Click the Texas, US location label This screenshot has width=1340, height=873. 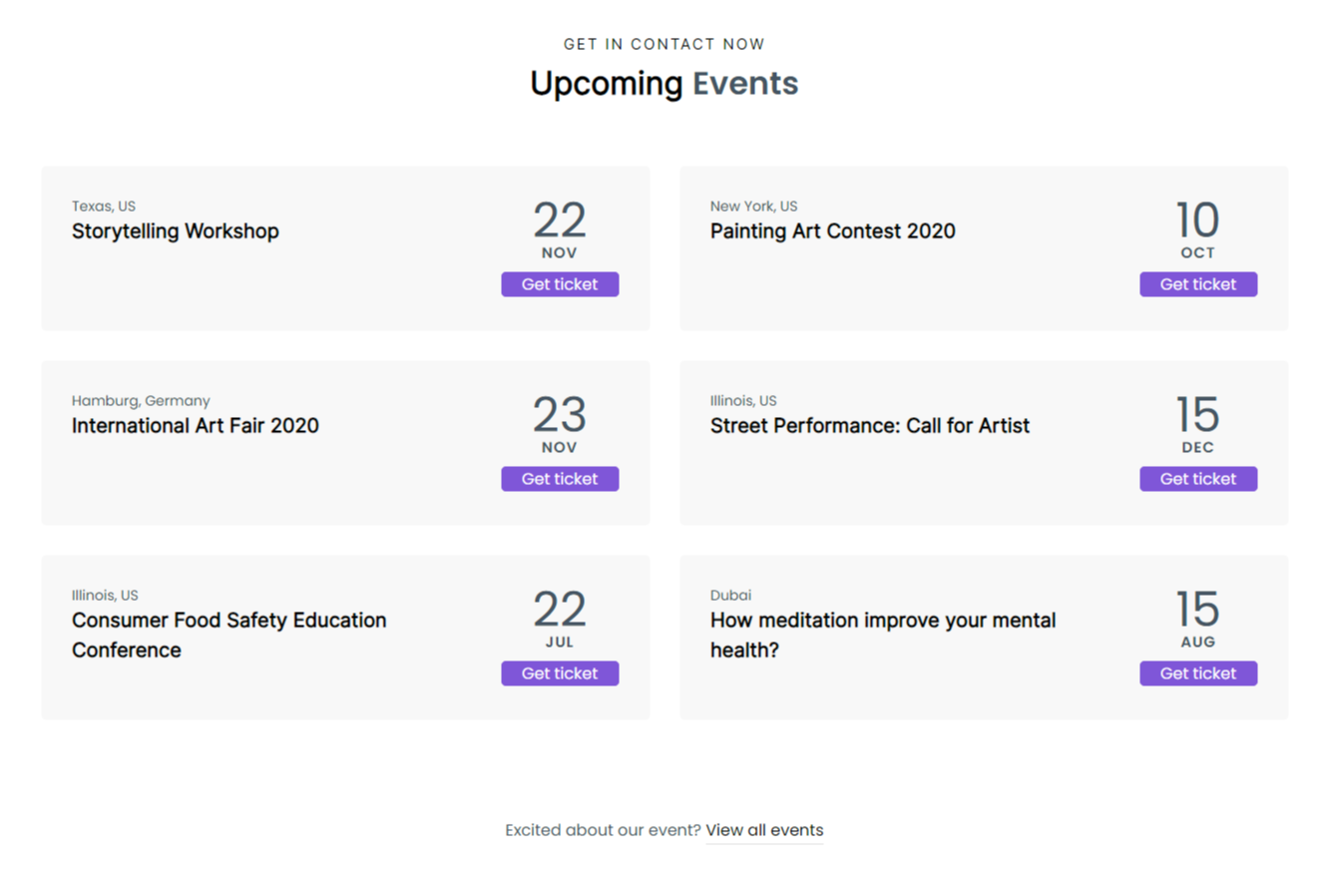pyautogui.click(x=103, y=206)
